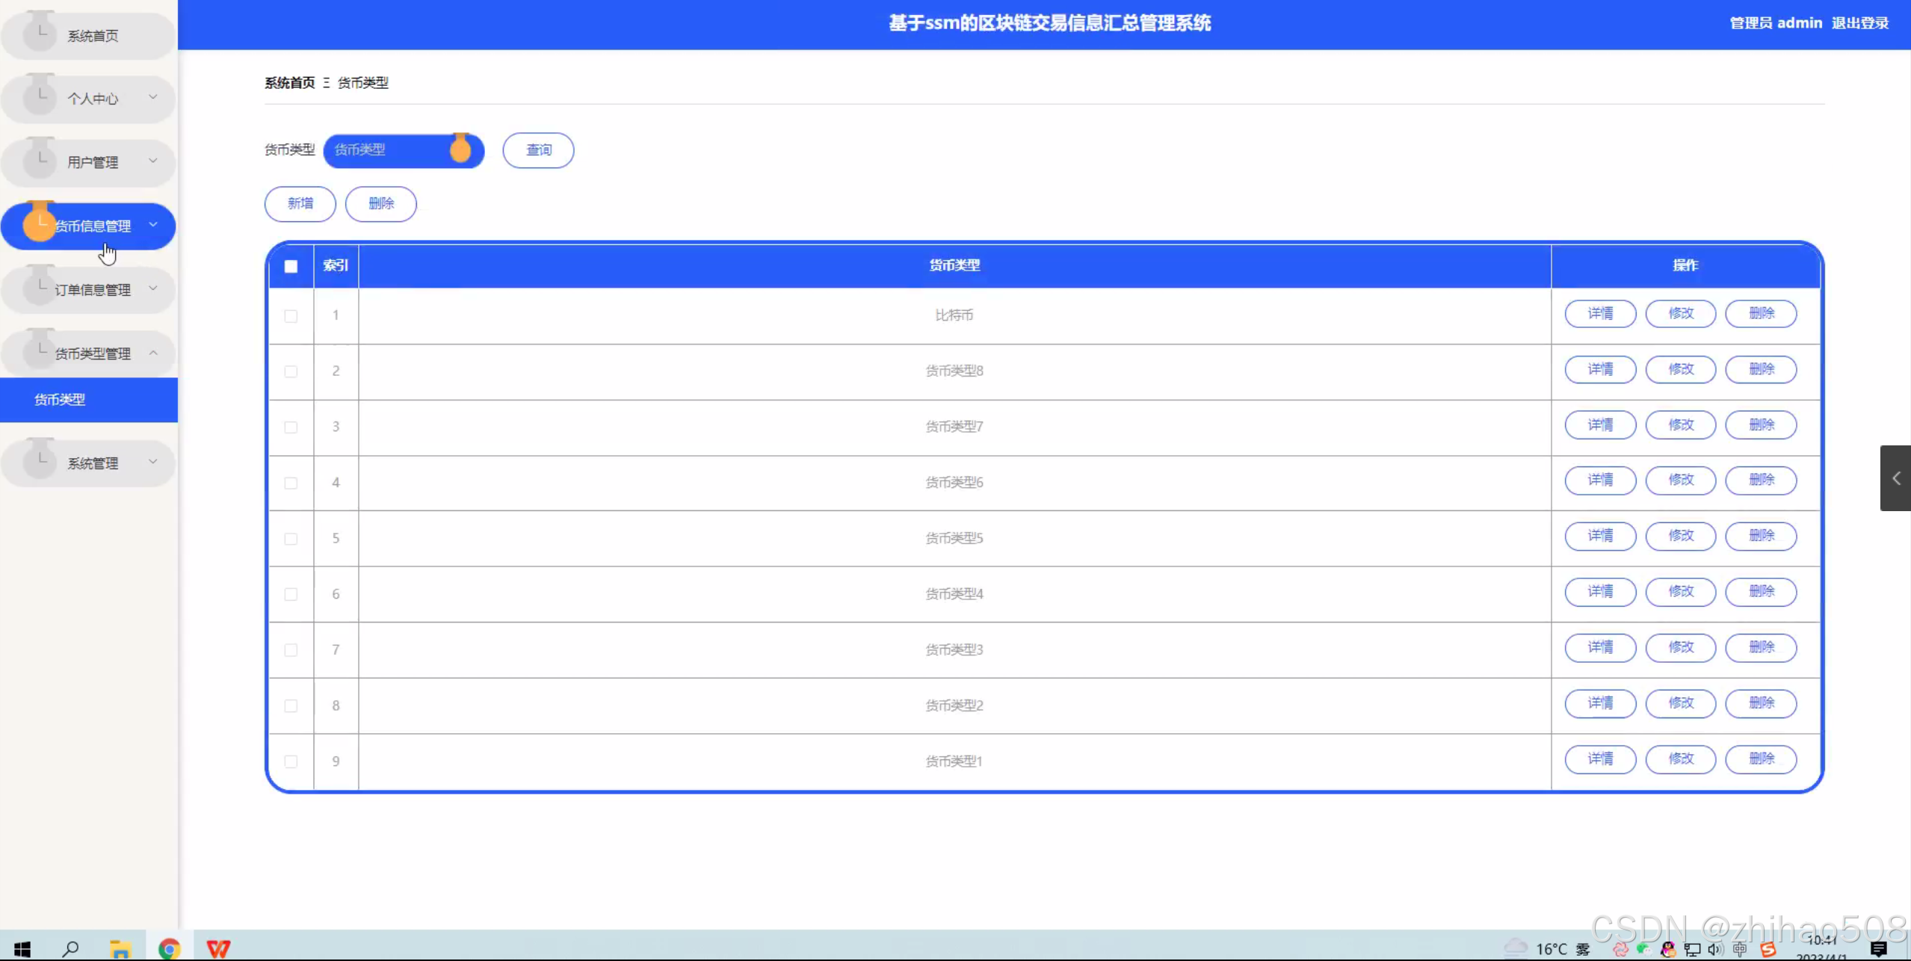Click 退出登录 to log out
1911x961 pixels.
[1859, 23]
